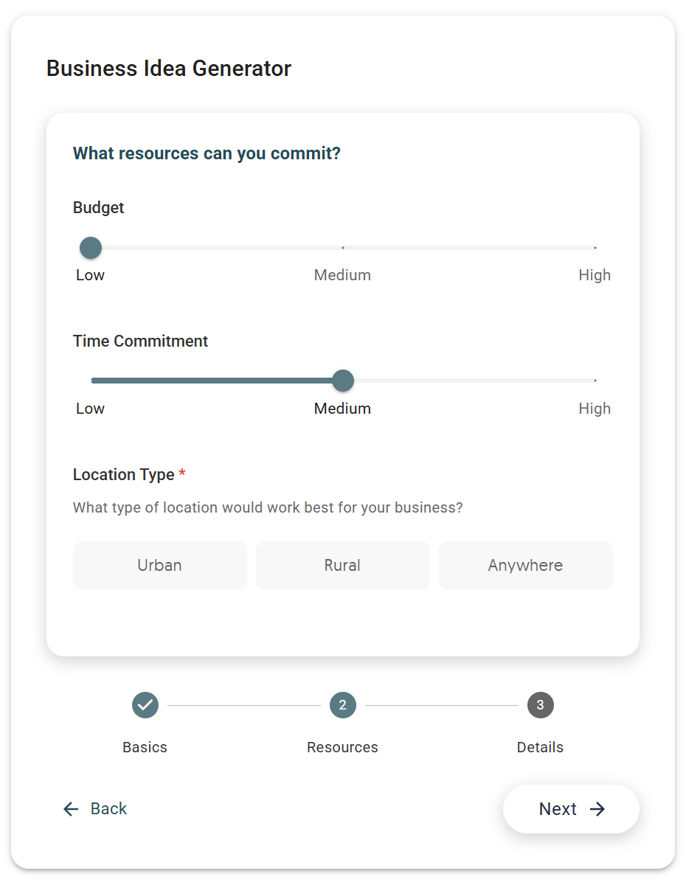Click the Resources step circle numbered 2
686x888 pixels.
[x=343, y=705]
